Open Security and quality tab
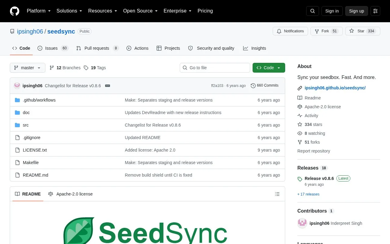 211,48
